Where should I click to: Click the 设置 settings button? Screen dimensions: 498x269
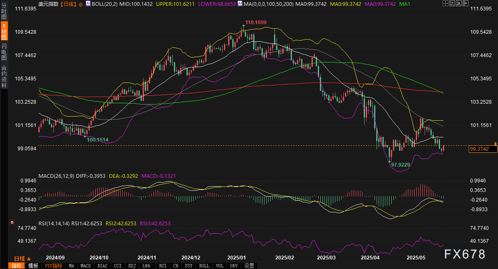click(x=249, y=266)
